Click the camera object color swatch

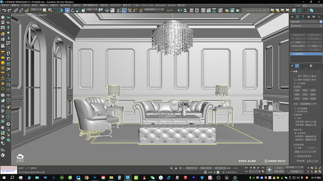coord(321,22)
